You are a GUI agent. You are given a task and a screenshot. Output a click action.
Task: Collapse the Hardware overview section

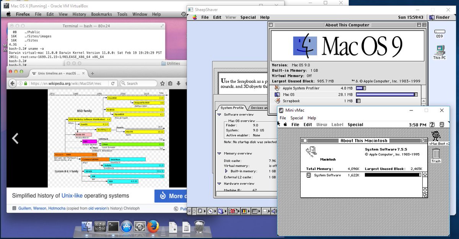tap(219, 183)
